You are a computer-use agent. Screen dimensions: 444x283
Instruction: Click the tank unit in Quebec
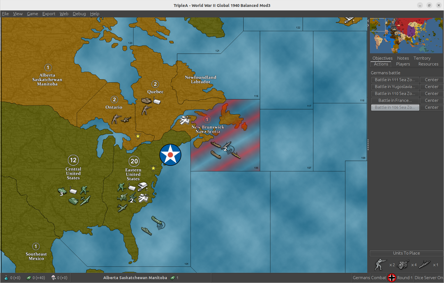click(x=146, y=100)
